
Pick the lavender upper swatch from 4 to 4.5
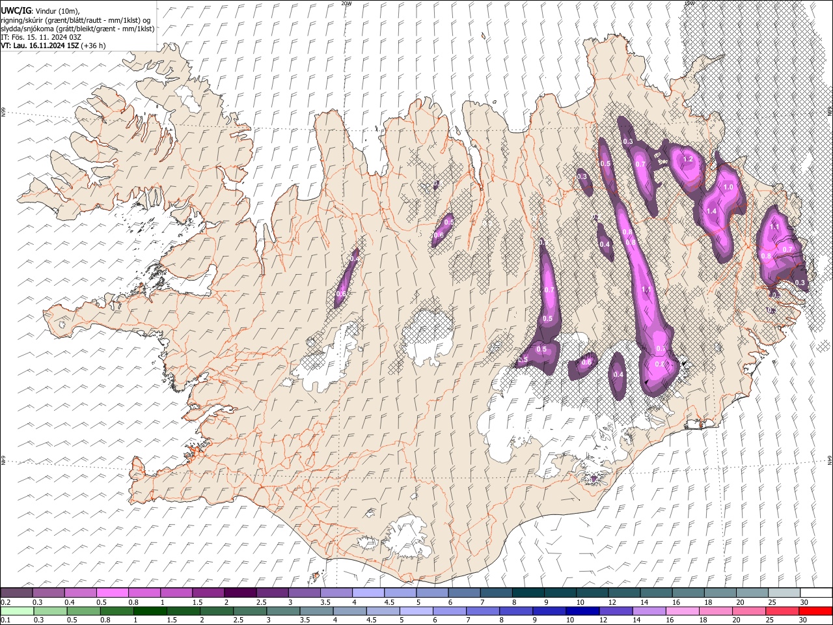pos(368,592)
